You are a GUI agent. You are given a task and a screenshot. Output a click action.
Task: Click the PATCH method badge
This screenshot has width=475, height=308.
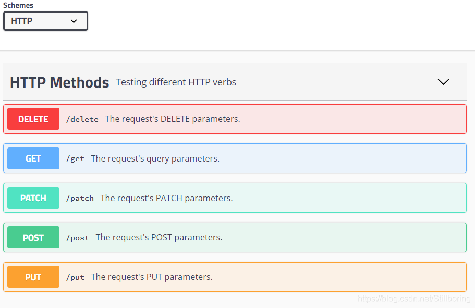click(x=33, y=198)
